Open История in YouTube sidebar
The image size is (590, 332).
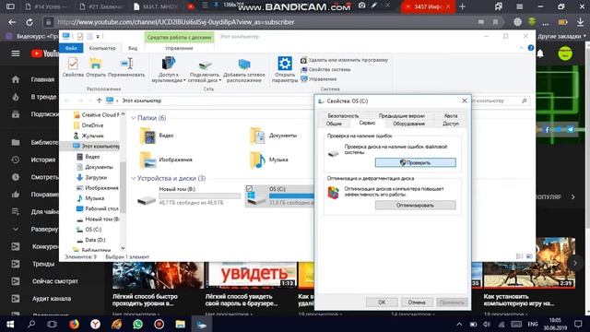point(33,160)
